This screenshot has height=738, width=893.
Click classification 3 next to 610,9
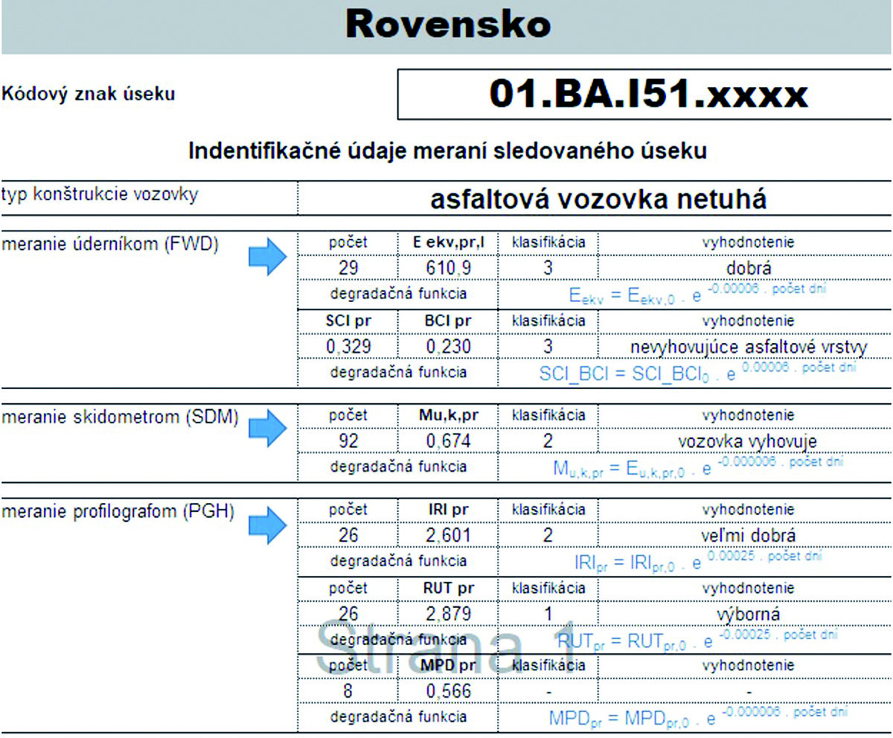547,268
